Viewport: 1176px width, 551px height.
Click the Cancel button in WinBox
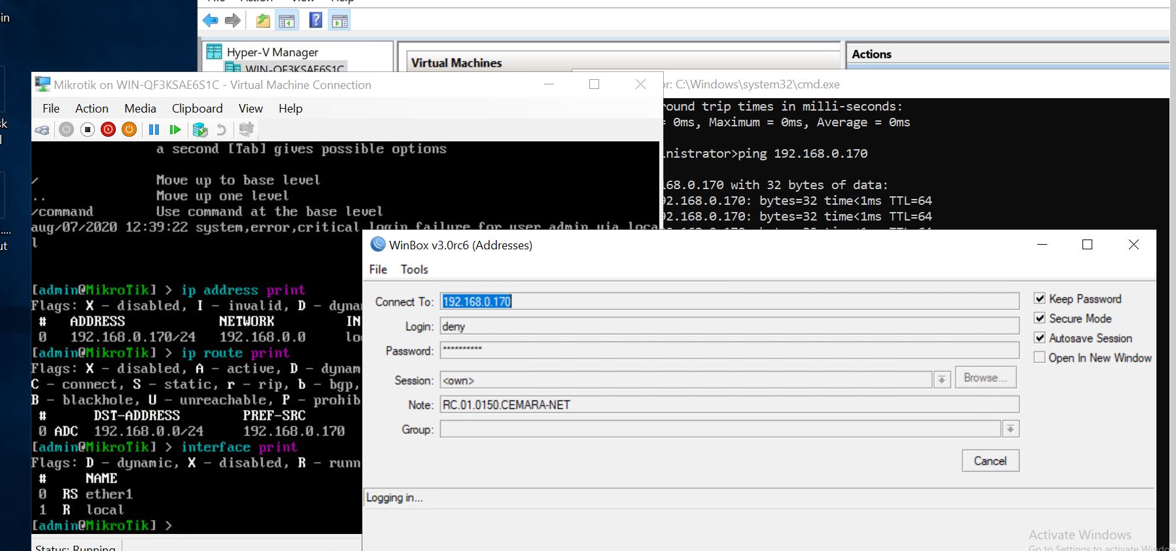[990, 461]
